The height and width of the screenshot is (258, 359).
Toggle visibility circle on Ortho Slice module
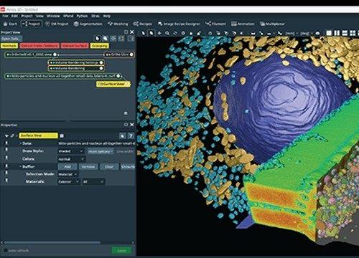pos(131,54)
